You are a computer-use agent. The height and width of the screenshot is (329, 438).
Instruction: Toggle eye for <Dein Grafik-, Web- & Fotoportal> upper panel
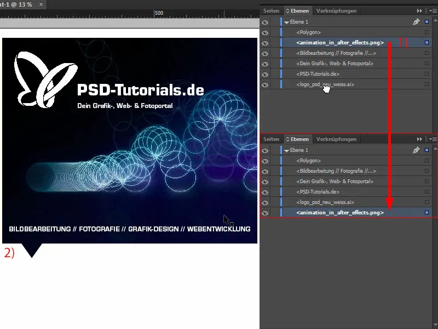click(265, 64)
